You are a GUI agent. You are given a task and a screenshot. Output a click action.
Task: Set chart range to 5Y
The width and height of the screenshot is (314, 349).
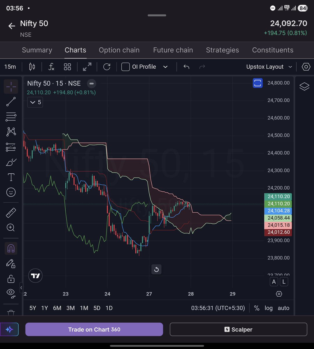click(x=33, y=308)
